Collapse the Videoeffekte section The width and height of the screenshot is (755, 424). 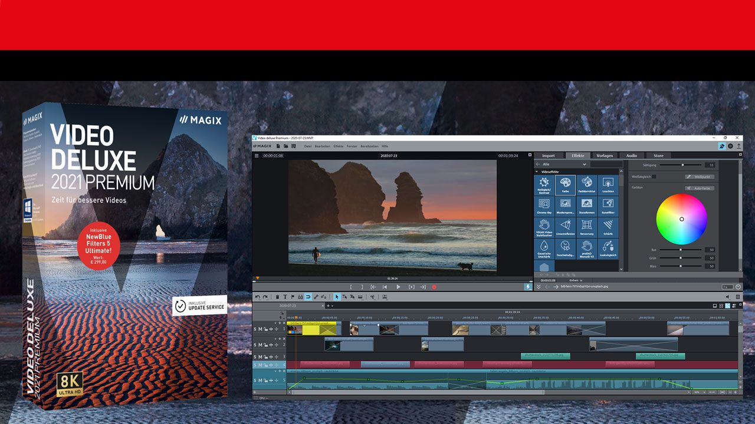coord(536,171)
